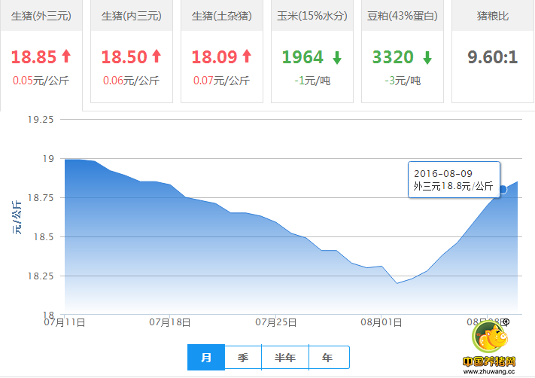535x378 pixels.
Task: Click the red up arrow beside 18.85
Action: (x=66, y=56)
